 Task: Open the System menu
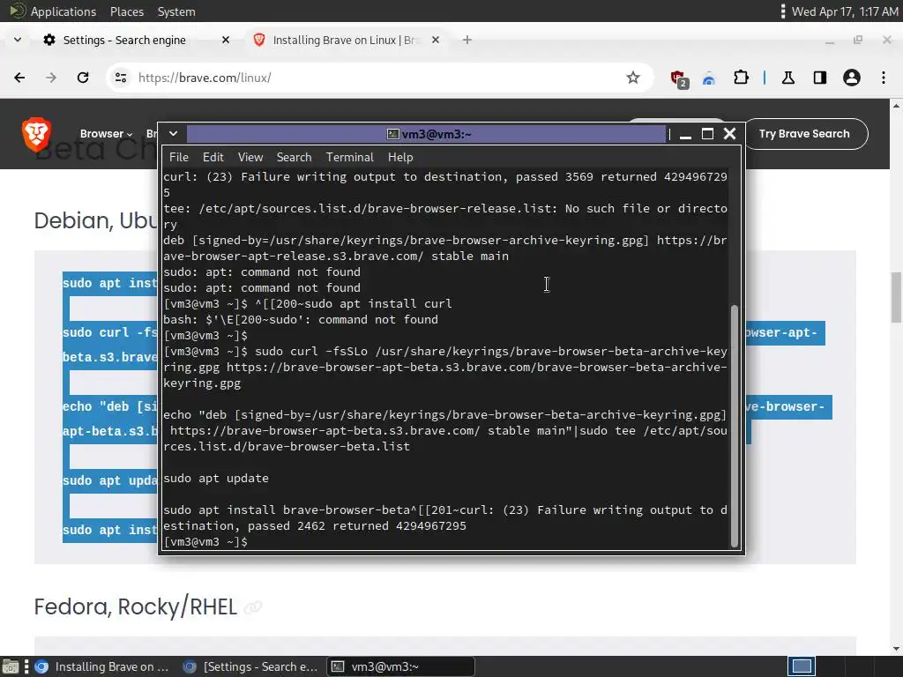(x=176, y=11)
